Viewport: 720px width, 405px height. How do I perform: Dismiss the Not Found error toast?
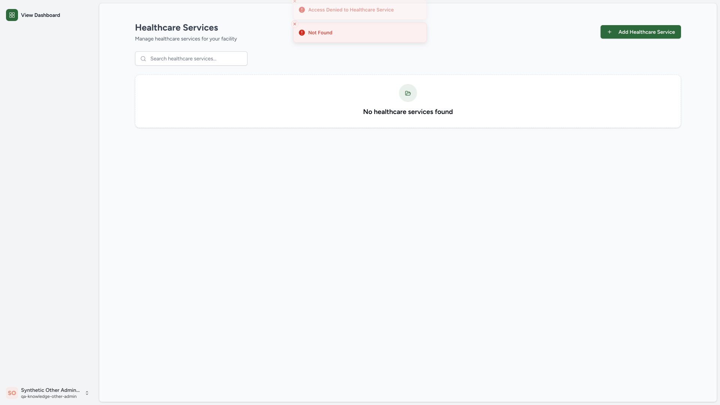(x=295, y=24)
